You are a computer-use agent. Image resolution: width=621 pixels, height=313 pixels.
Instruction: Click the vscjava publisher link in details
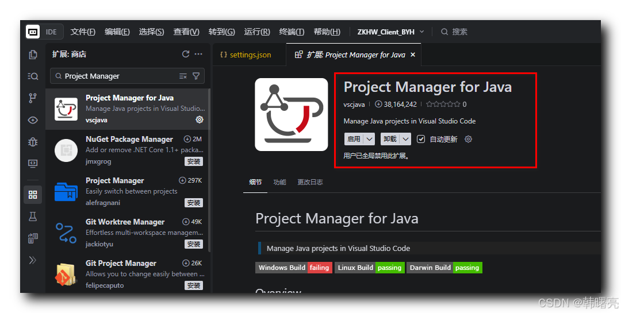coord(354,104)
